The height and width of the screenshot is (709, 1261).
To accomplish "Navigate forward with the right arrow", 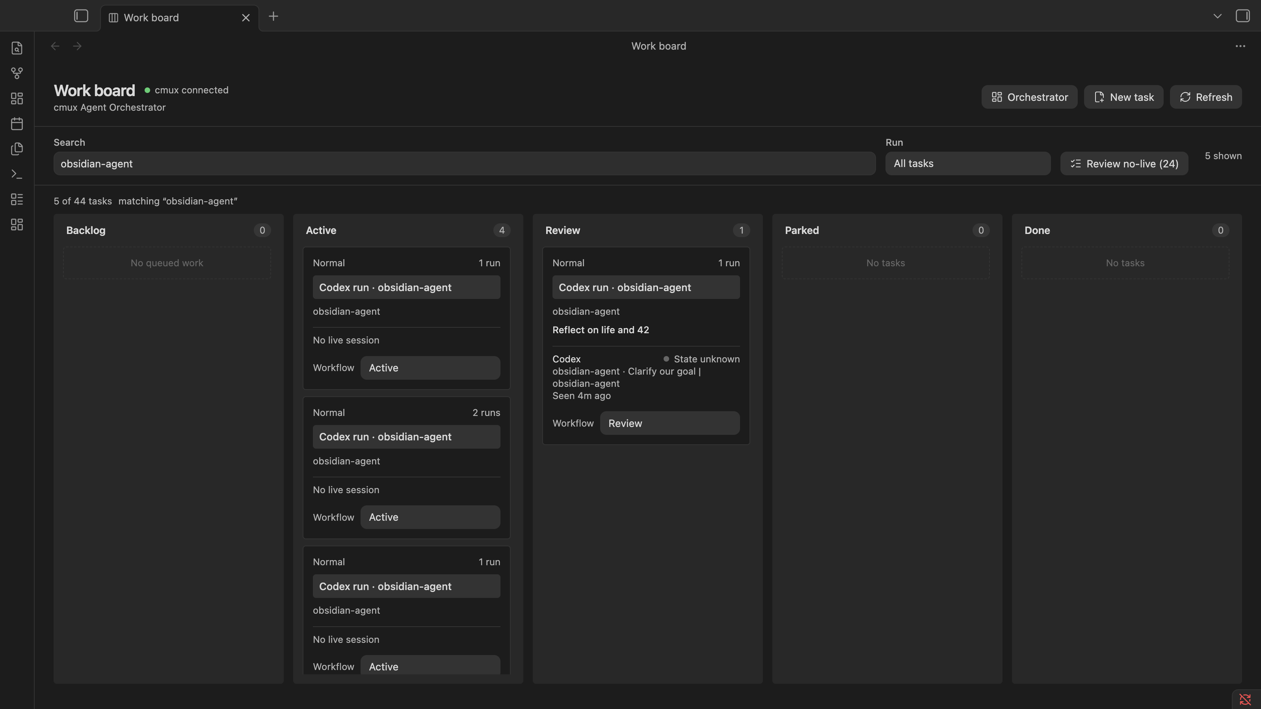I will click(x=77, y=46).
